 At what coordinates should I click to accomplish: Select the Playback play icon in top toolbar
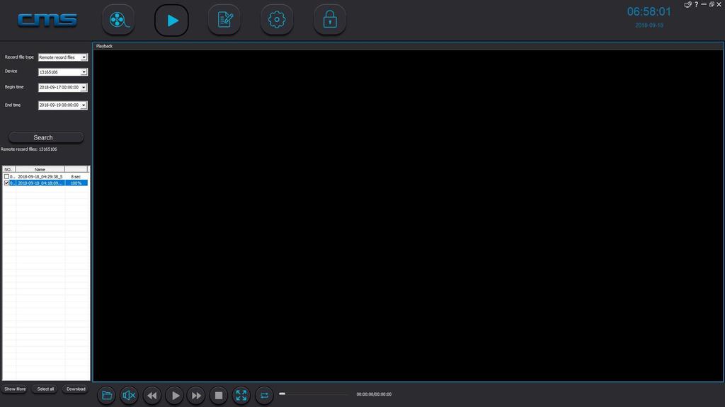point(171,21)
